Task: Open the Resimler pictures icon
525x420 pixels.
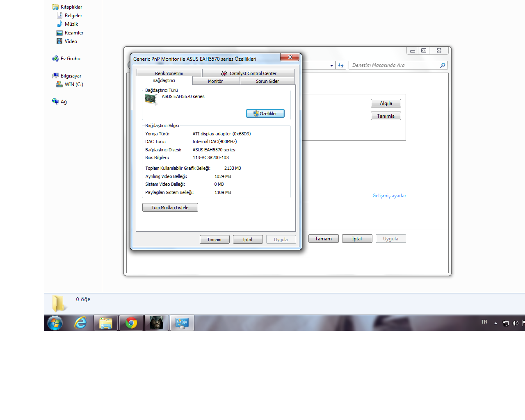Action: 59,33
